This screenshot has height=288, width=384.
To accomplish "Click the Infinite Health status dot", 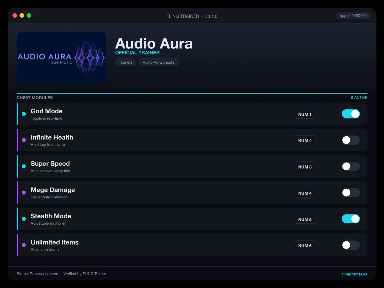I will [x=24, y=140].
